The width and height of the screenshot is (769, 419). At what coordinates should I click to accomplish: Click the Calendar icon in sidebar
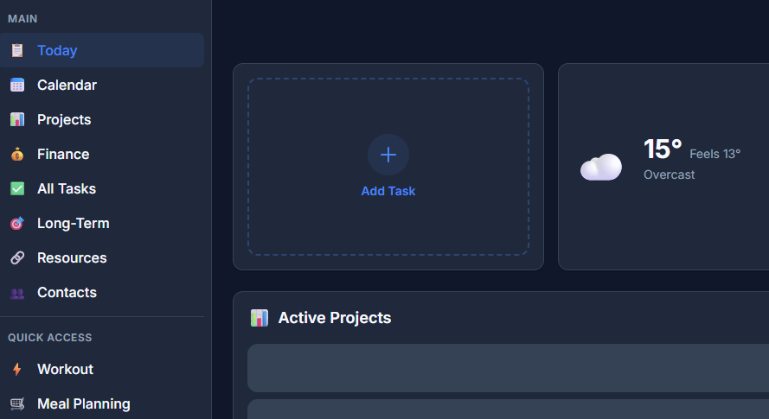point(17,85)
